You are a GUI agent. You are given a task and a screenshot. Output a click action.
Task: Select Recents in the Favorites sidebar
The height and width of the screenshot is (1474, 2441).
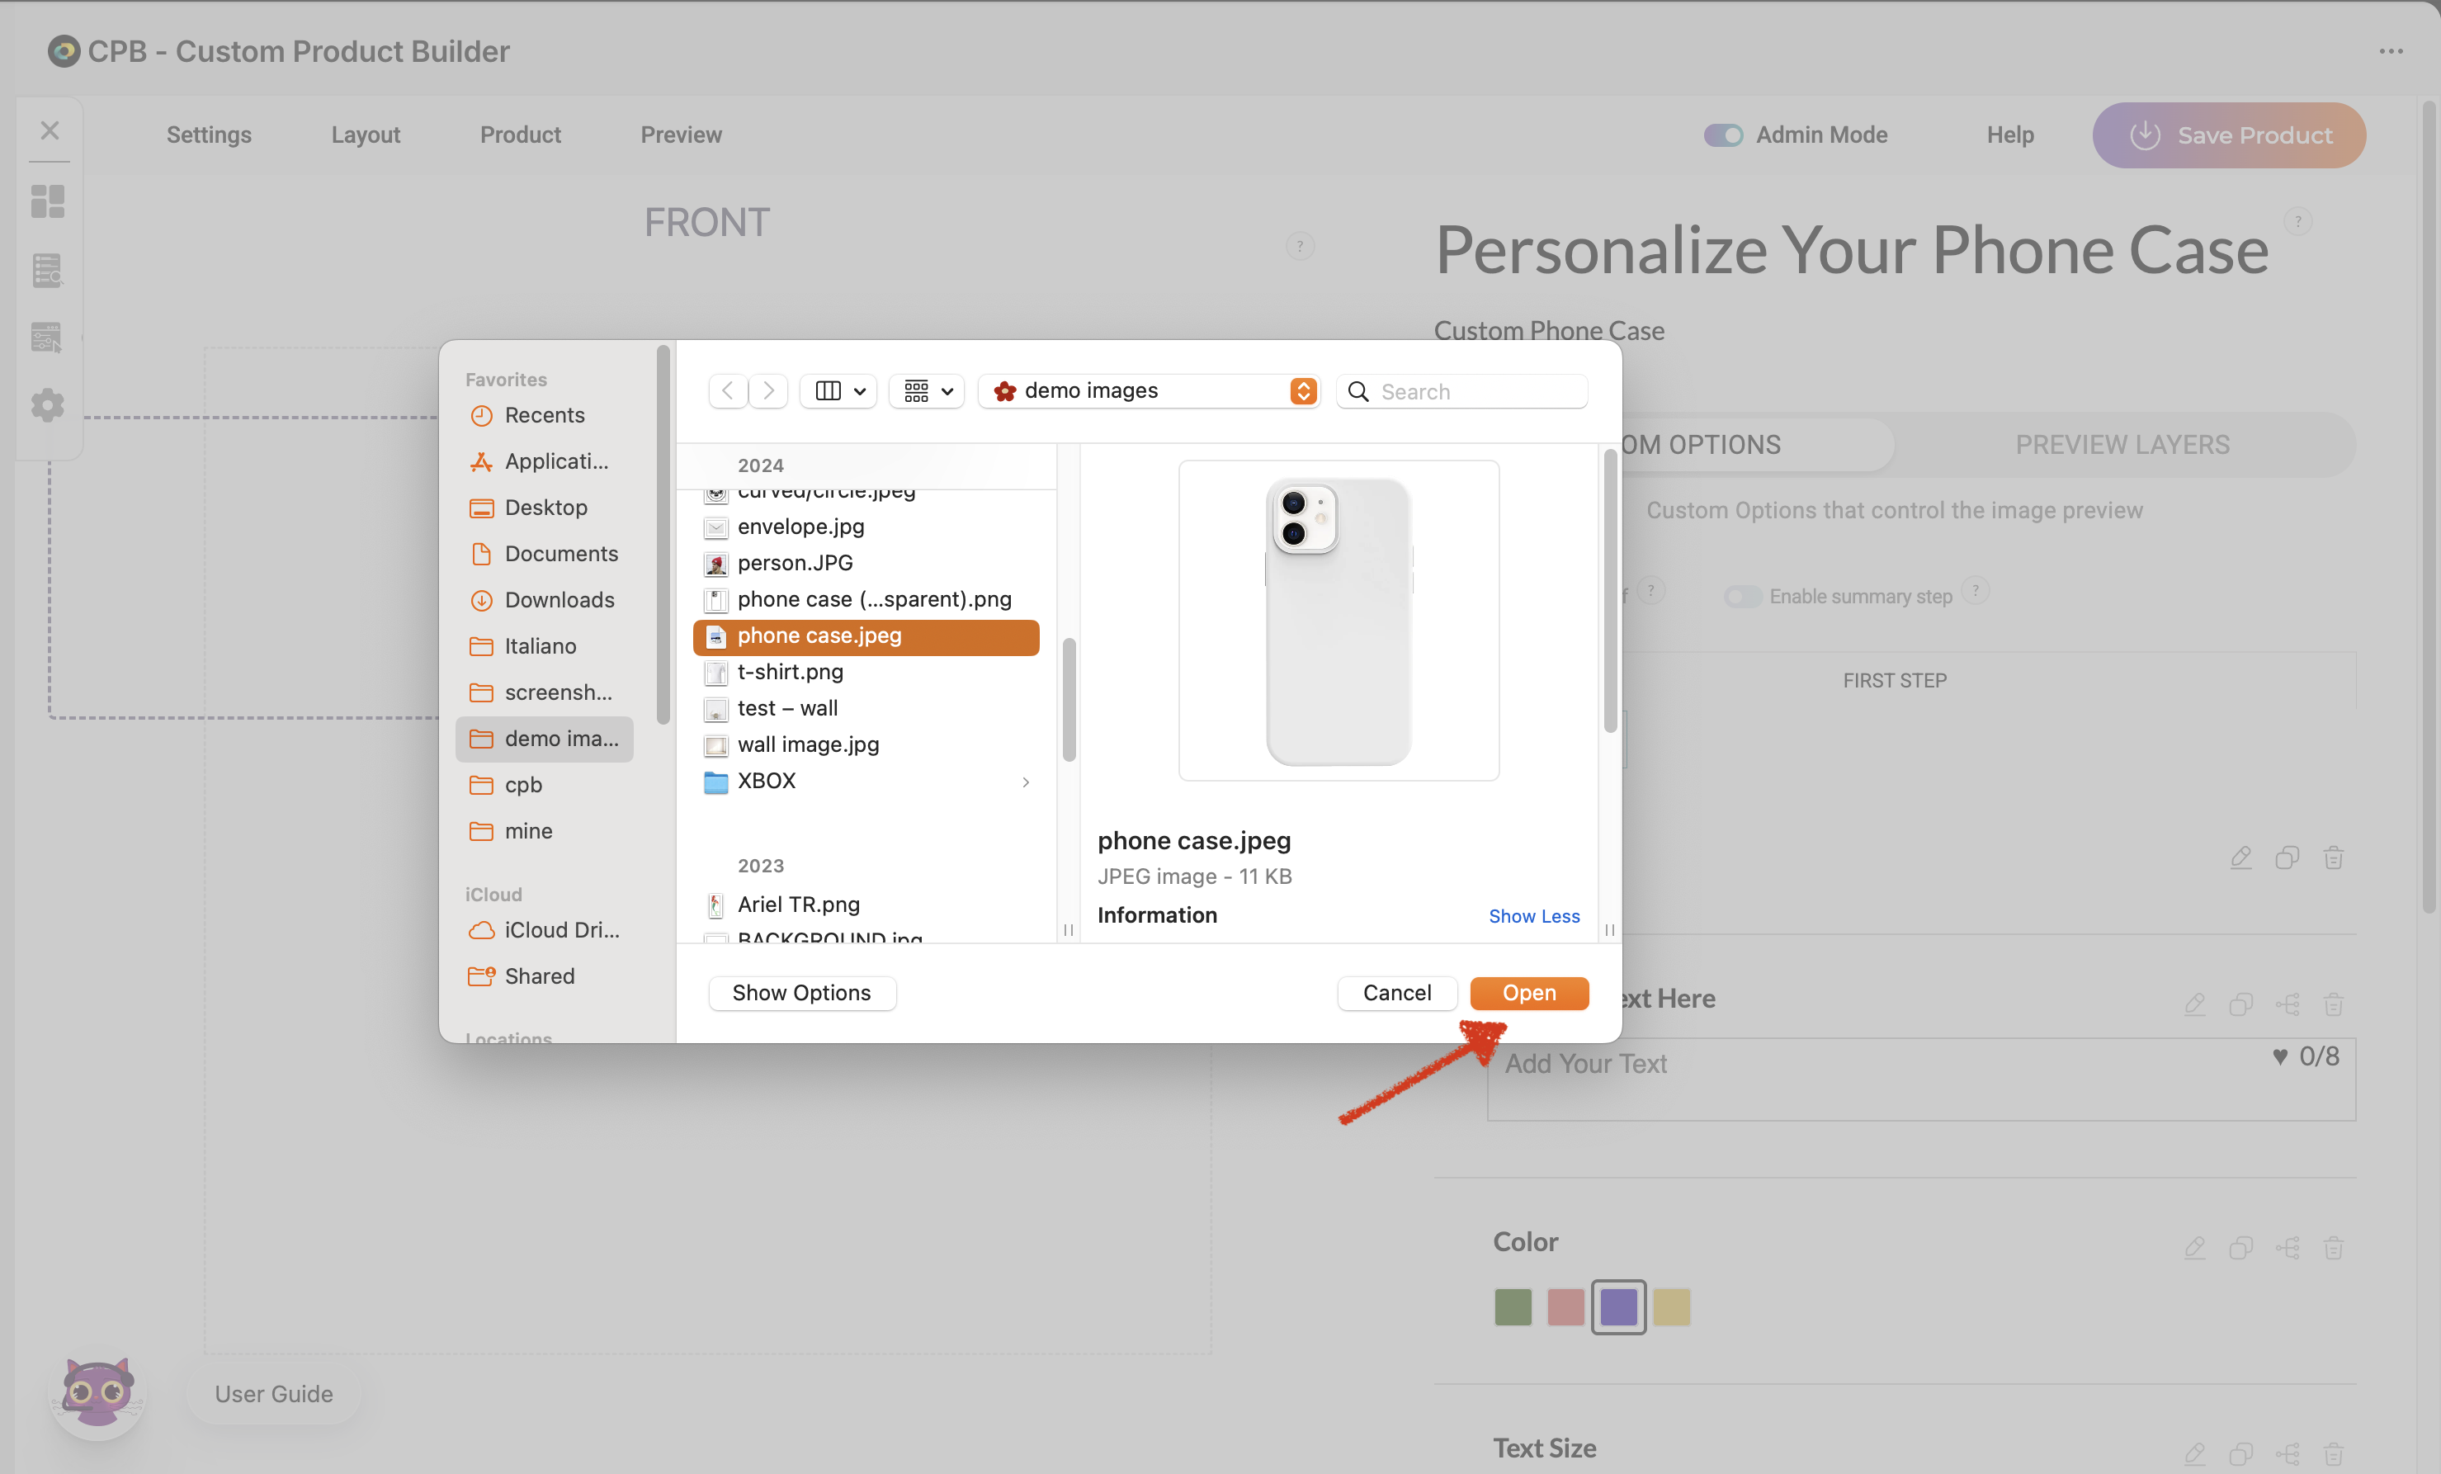click(543, 415)
